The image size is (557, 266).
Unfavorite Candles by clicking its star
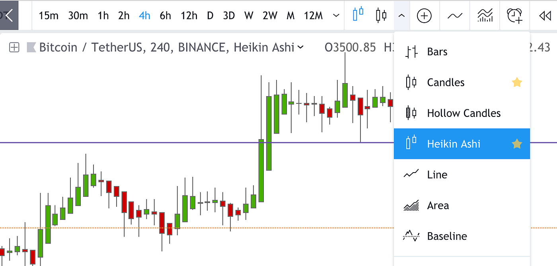[x=516, y=82]
